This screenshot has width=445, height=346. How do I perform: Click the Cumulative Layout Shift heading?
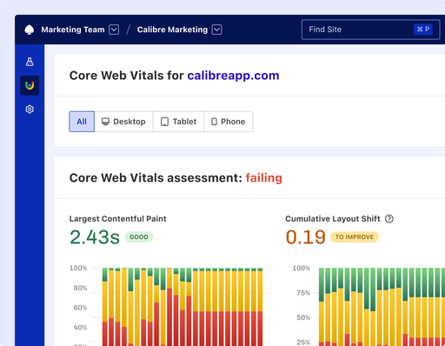tap(333, 219)
